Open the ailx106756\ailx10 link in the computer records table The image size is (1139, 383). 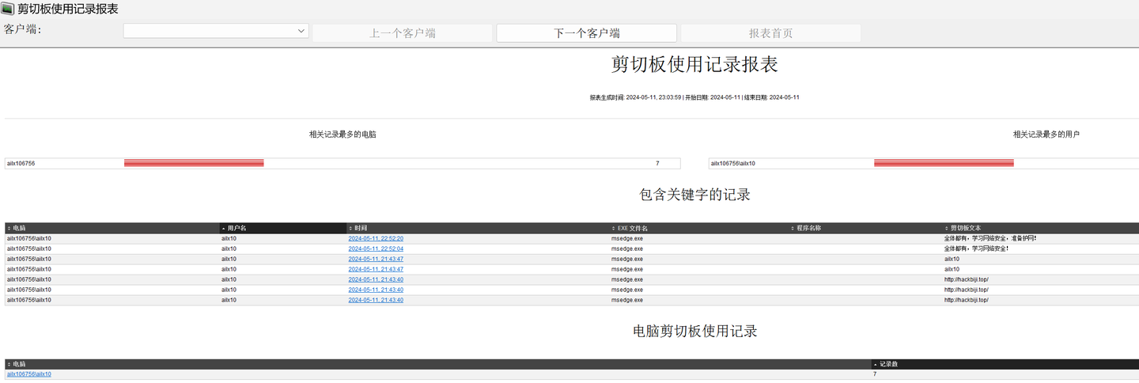click(29, 374)
